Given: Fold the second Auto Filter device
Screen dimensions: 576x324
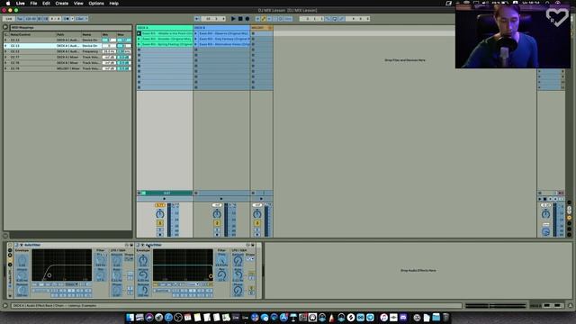Looking at the screenshot, I should 142,245.
